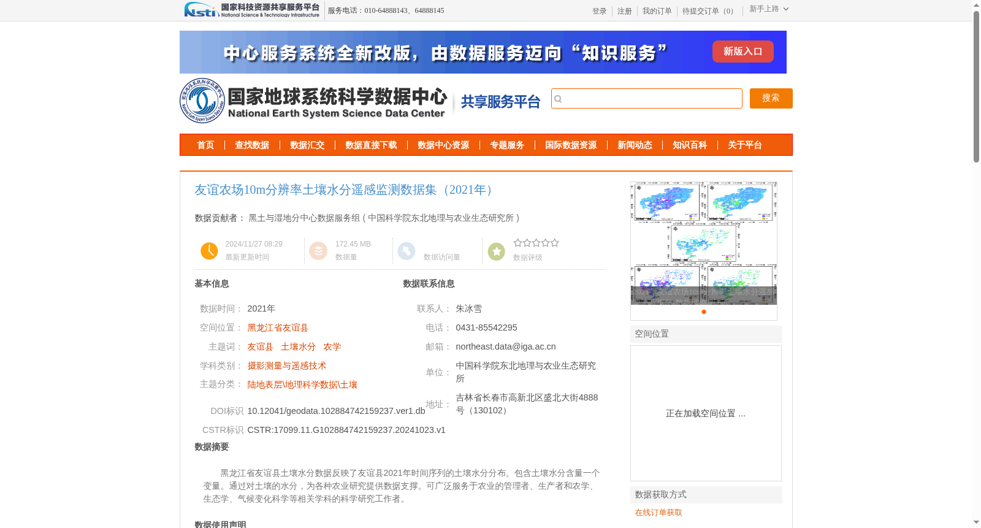The height and width of the screenshot is (528, 981).
Task: Click the 172.45 MB data size text
Action: 353,244
